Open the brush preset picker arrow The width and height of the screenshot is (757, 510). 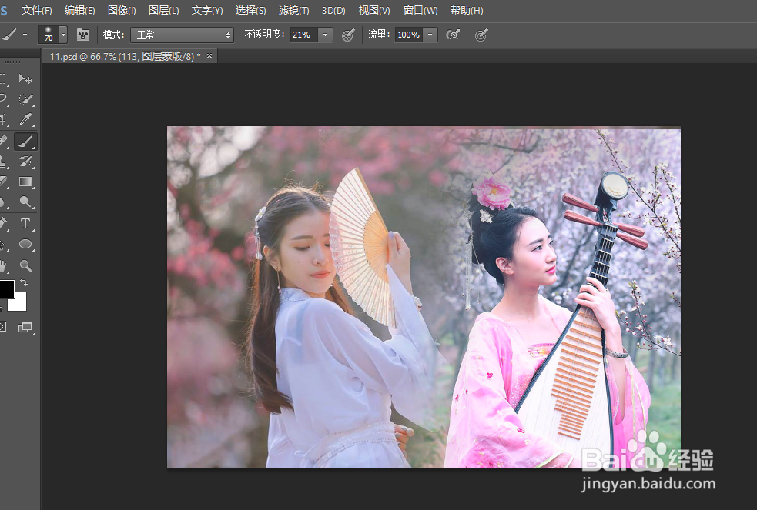point(63,35)
